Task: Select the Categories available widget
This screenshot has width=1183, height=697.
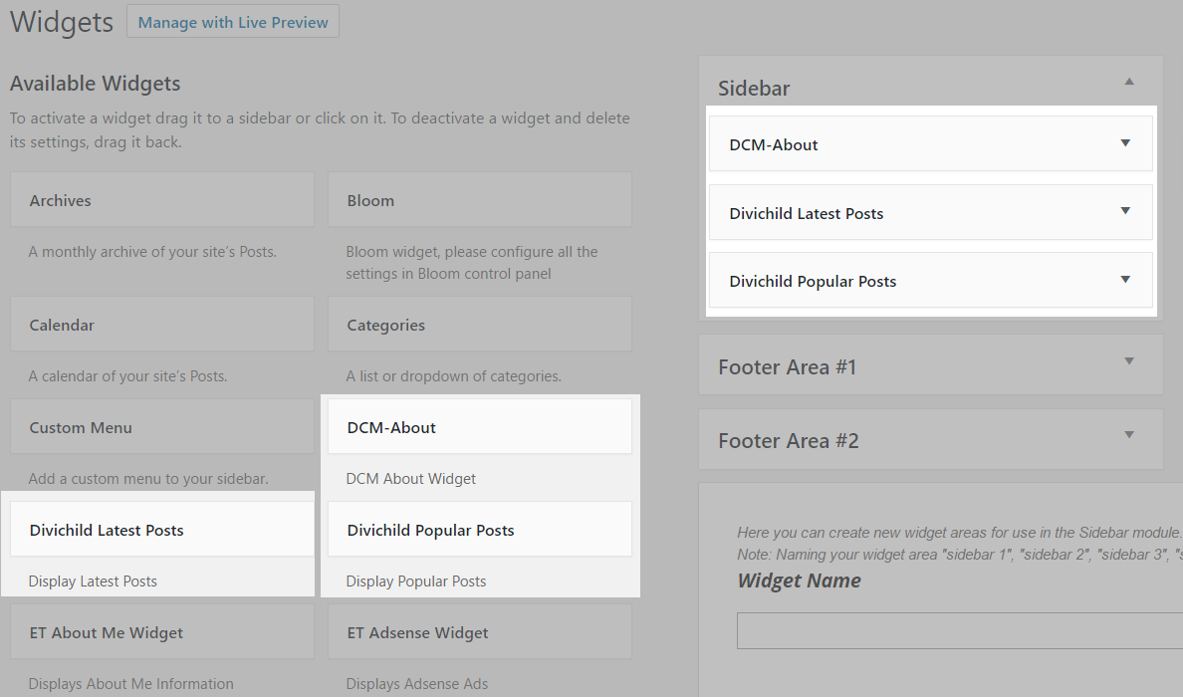Action: (479, 325)
